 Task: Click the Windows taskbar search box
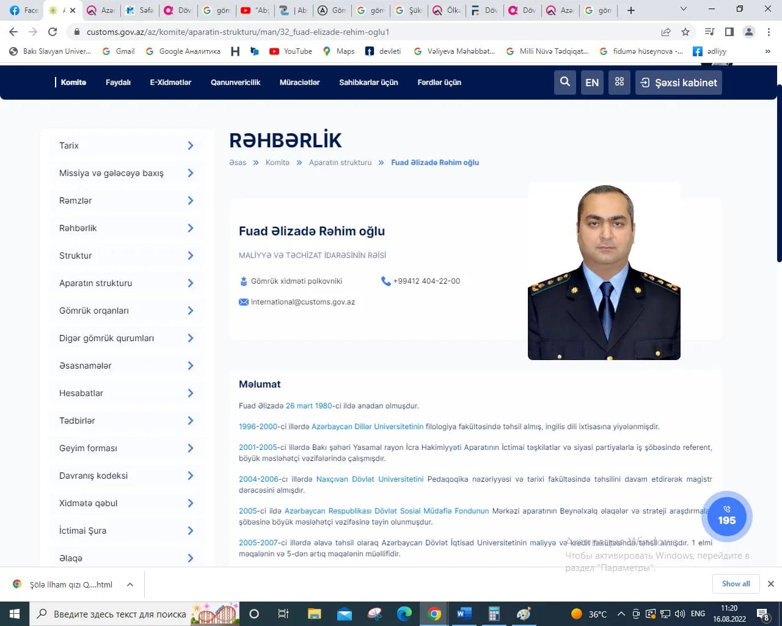[x=113, y=614]
